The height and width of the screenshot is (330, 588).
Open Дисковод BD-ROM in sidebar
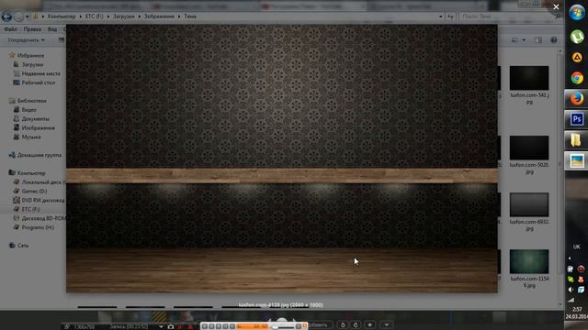click(x=43, y=218)
